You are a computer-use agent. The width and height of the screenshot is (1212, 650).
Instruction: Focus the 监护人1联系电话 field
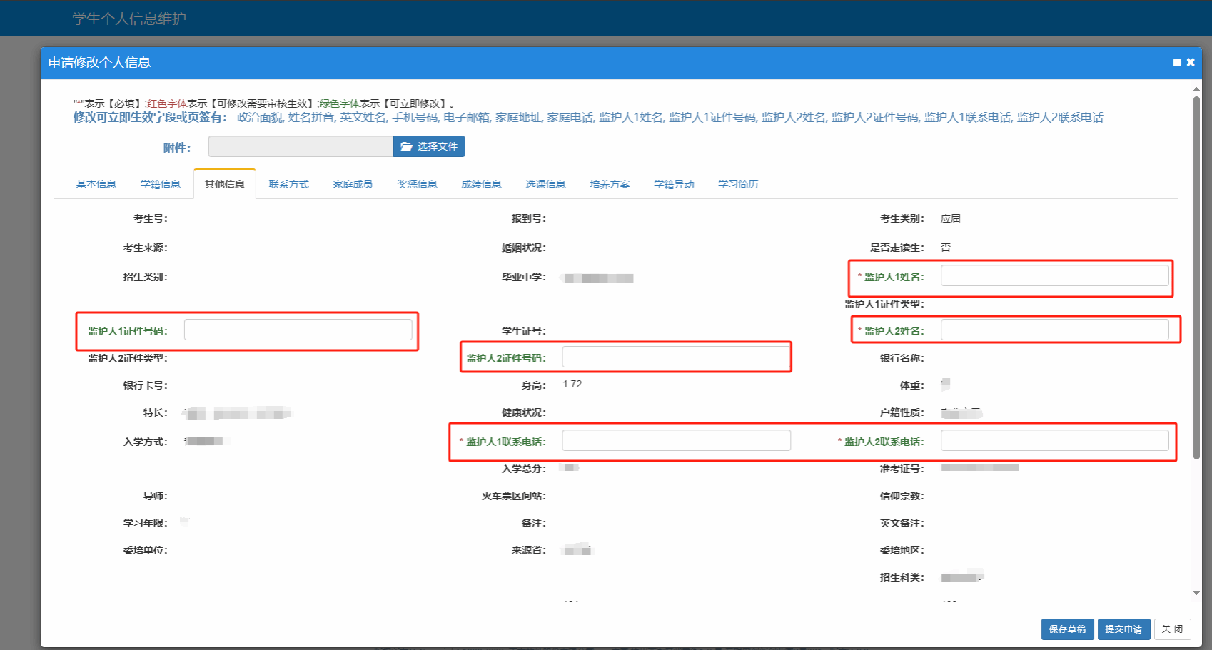676,440
